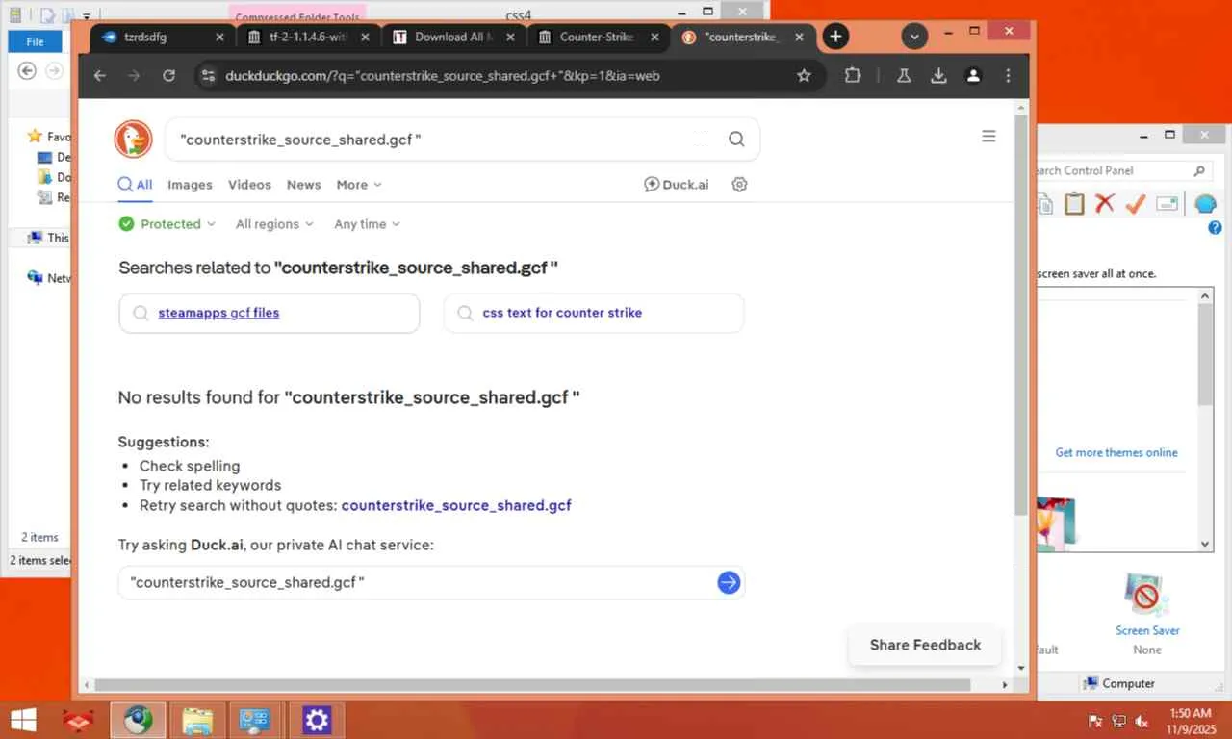This screenshot has width=1232, height=739.
Task: Open the Windows Start button
Action: 23,720
